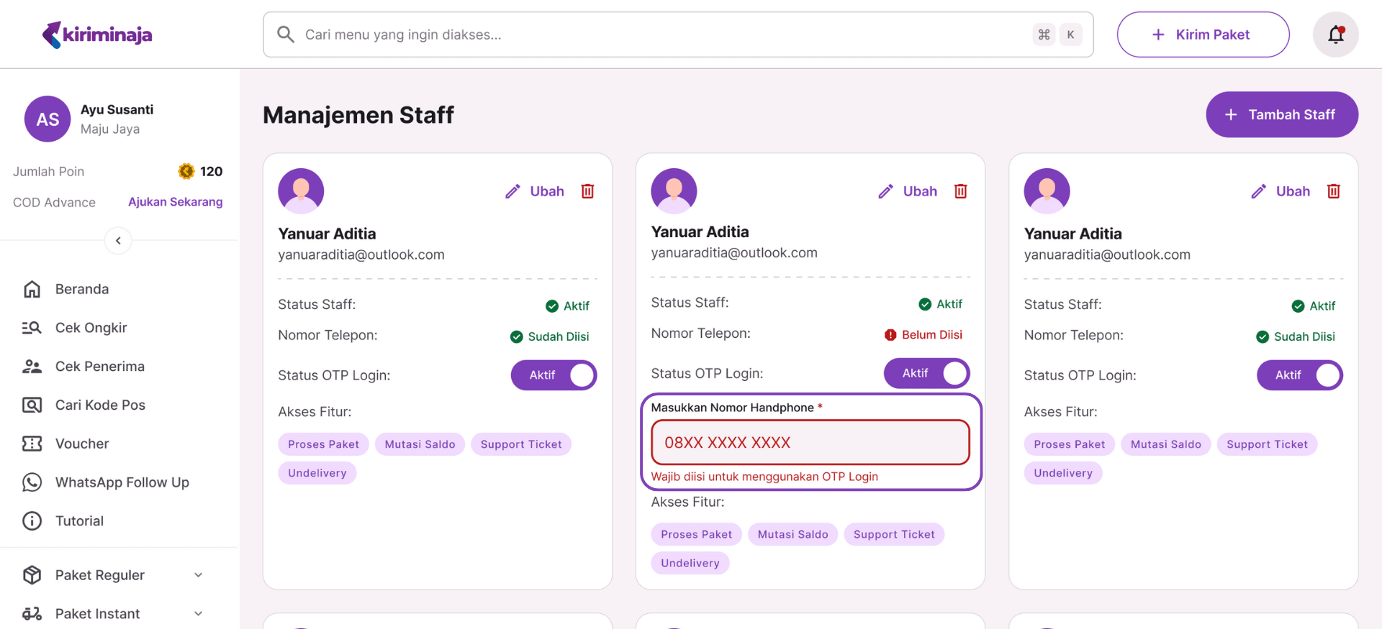Click the kiriminaja logo

pos(97,35)
